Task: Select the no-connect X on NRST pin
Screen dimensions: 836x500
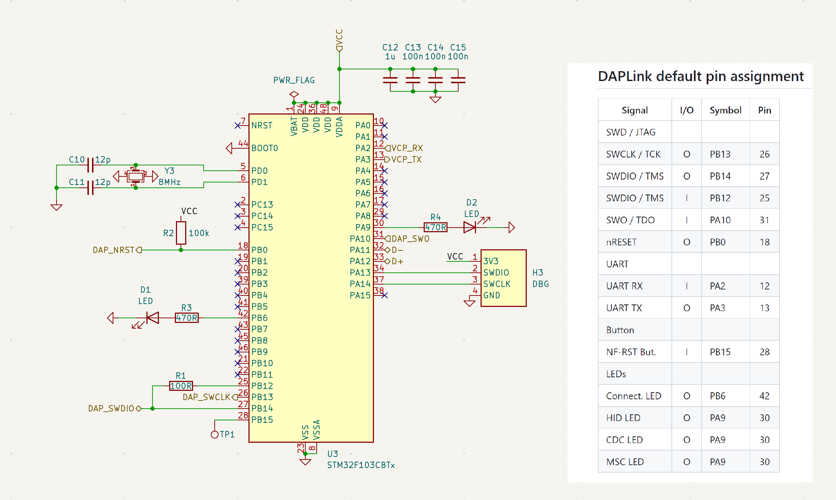Action: [x=237, y=126]
